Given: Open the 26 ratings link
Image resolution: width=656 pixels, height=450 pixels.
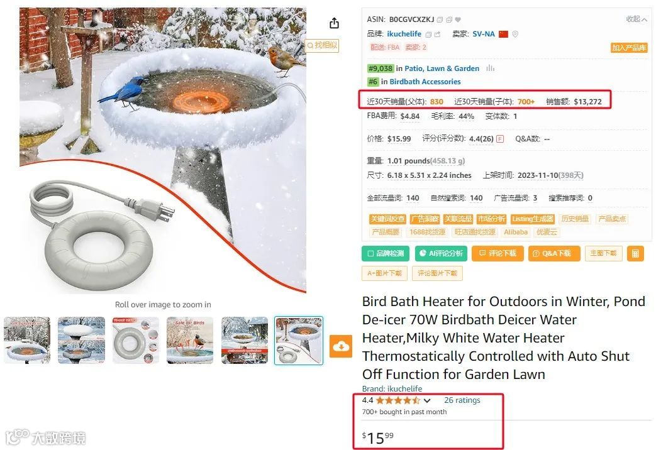Looking at the screenshot, I should coord(462,400).
